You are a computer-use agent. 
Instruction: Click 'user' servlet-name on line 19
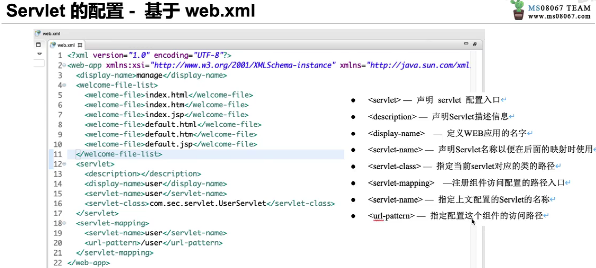(153, 233)
